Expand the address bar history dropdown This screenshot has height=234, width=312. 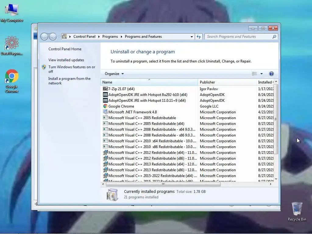[x=191, y=37]
